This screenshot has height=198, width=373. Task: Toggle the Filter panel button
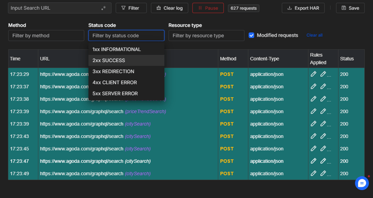(x=131, y=8)
